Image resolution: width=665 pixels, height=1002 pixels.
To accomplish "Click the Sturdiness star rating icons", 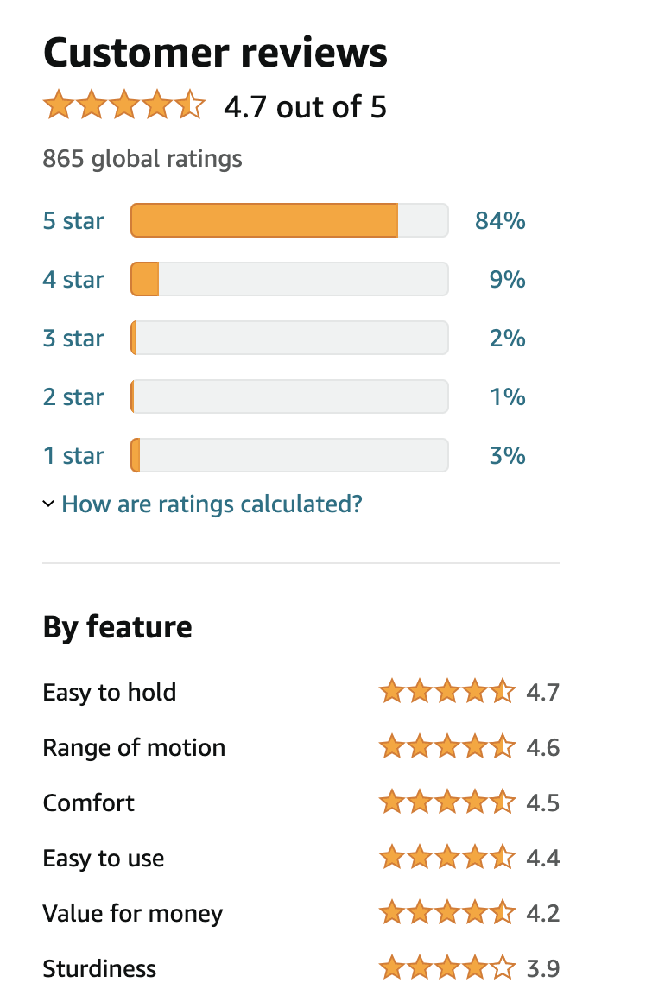I will click(446, 968).
